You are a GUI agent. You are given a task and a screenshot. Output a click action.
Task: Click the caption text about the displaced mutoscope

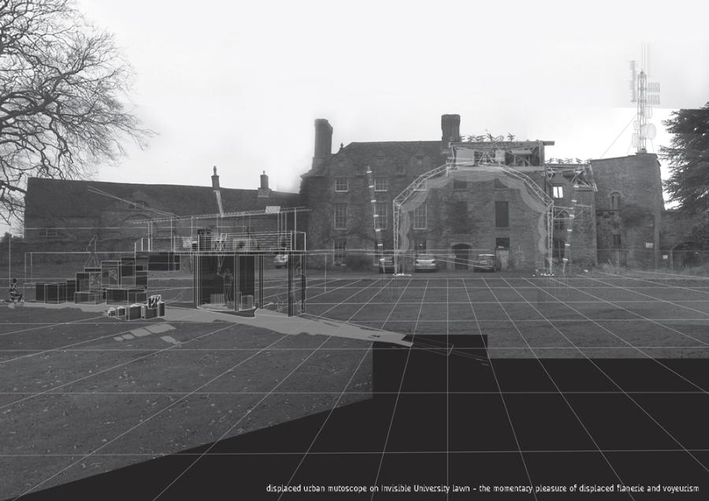click(x=482, y=488)
